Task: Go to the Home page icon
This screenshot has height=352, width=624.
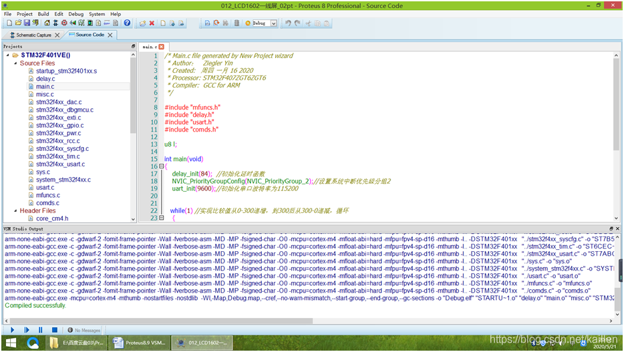Action: (47, 23)
